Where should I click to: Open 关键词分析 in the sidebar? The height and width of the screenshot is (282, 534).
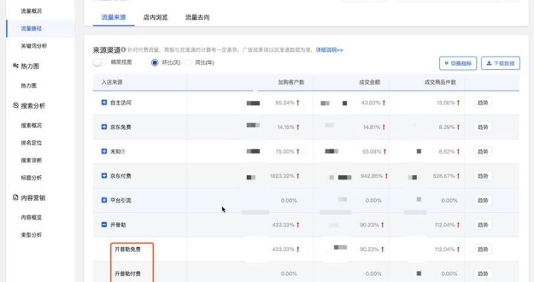click(33, 46)
